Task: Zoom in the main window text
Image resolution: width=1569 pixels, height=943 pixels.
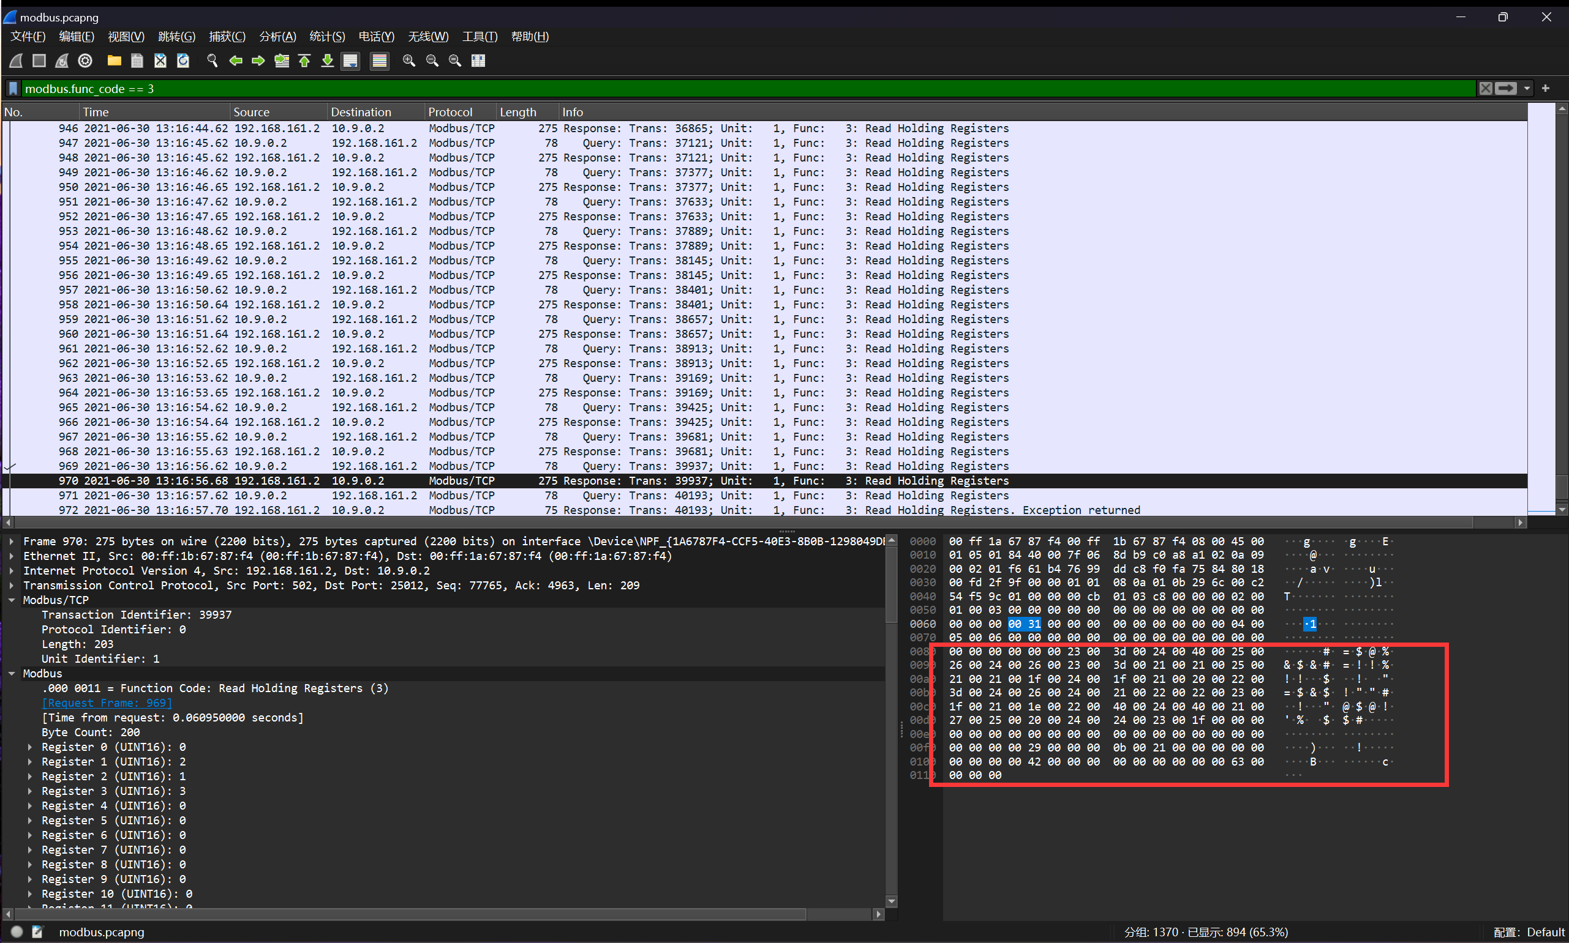Action: coord(410,61)
